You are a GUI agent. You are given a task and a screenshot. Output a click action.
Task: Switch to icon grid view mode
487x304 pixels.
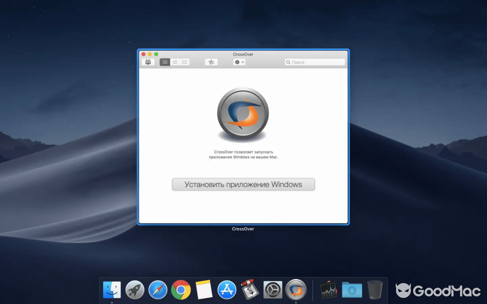point(165,62)
